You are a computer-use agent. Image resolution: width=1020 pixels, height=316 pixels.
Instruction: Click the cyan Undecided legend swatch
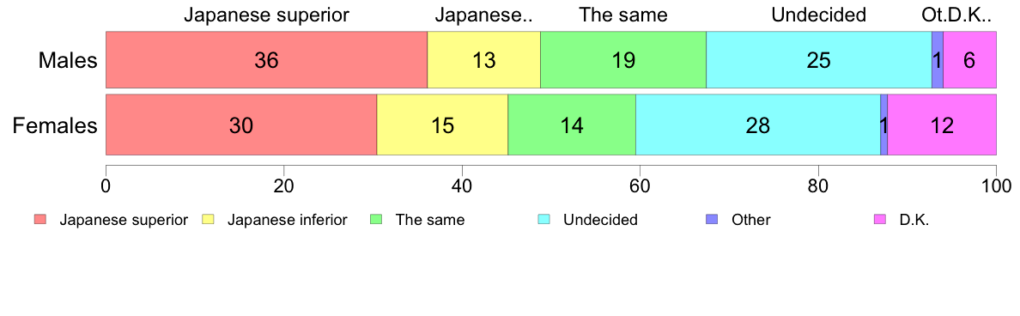point(543,220)
